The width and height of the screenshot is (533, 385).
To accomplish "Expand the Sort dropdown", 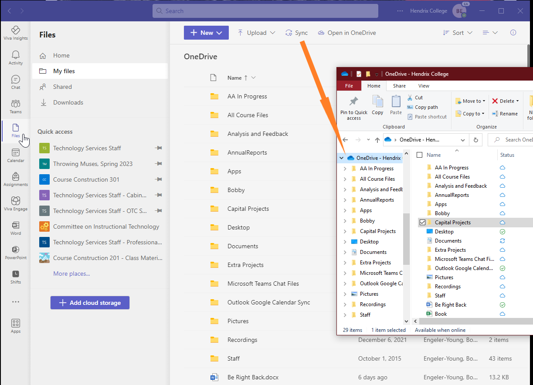I will tap(458, 33).
